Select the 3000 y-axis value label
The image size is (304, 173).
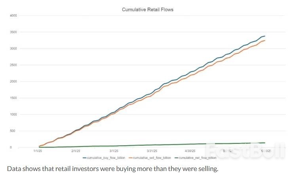(13, 48)
